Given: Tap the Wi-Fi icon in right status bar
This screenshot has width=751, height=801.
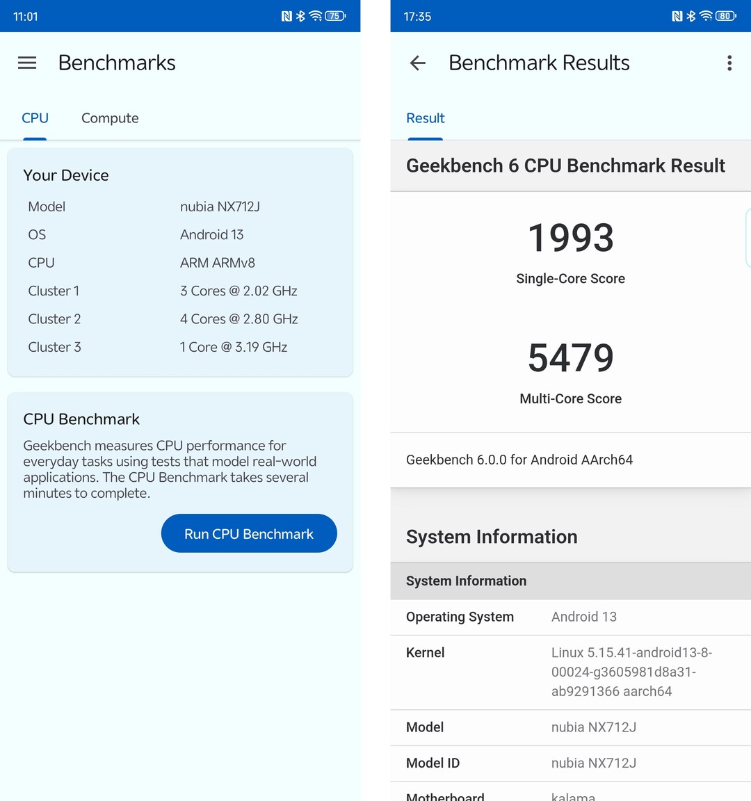Looking at the screenshot, I should tap(706, 16).
